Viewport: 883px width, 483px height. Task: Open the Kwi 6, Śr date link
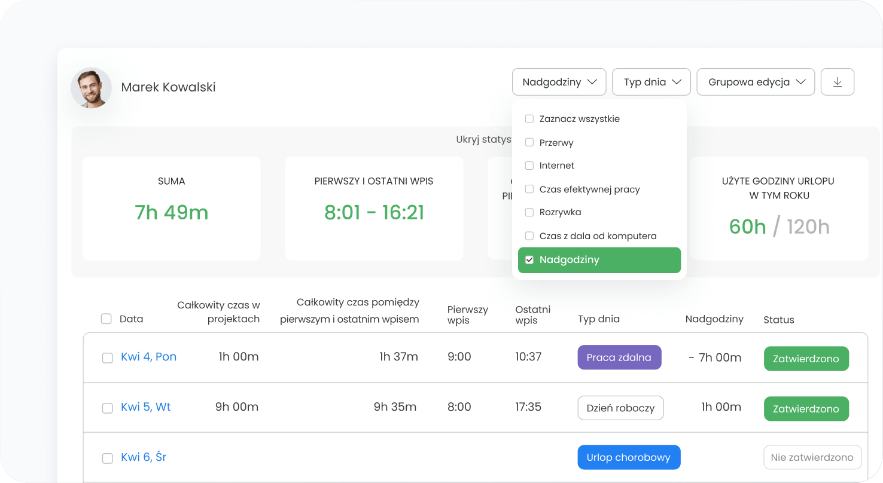[x=144, y=457]
